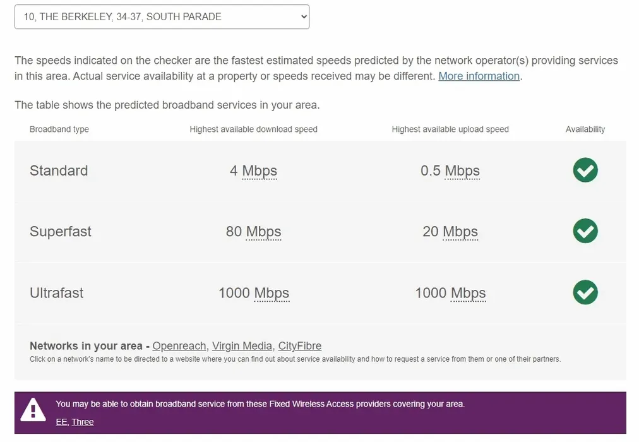639x442 pixels.
Task: Click the Standard 4 Mbps download abbreviation
Action: click(260, 171)
